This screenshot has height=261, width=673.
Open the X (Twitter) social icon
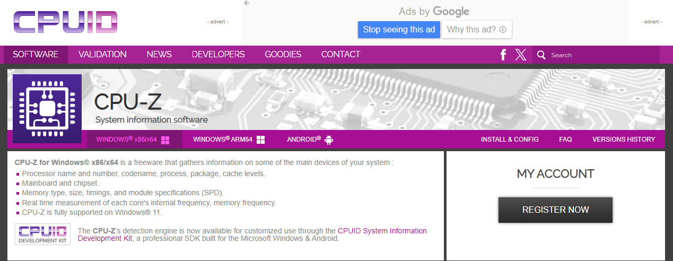click(x=521, y=55)
